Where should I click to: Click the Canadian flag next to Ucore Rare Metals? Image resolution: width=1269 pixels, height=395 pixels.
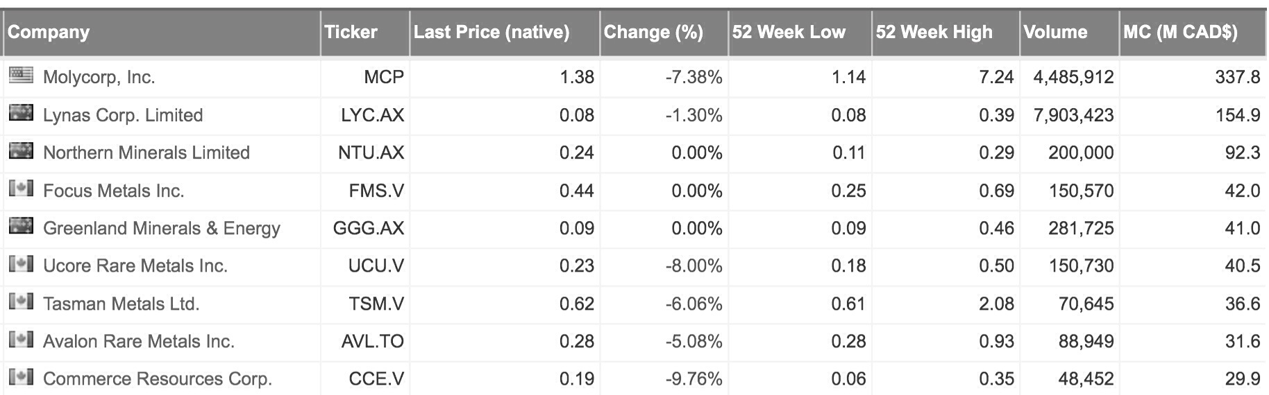click(x=21, y=264)
